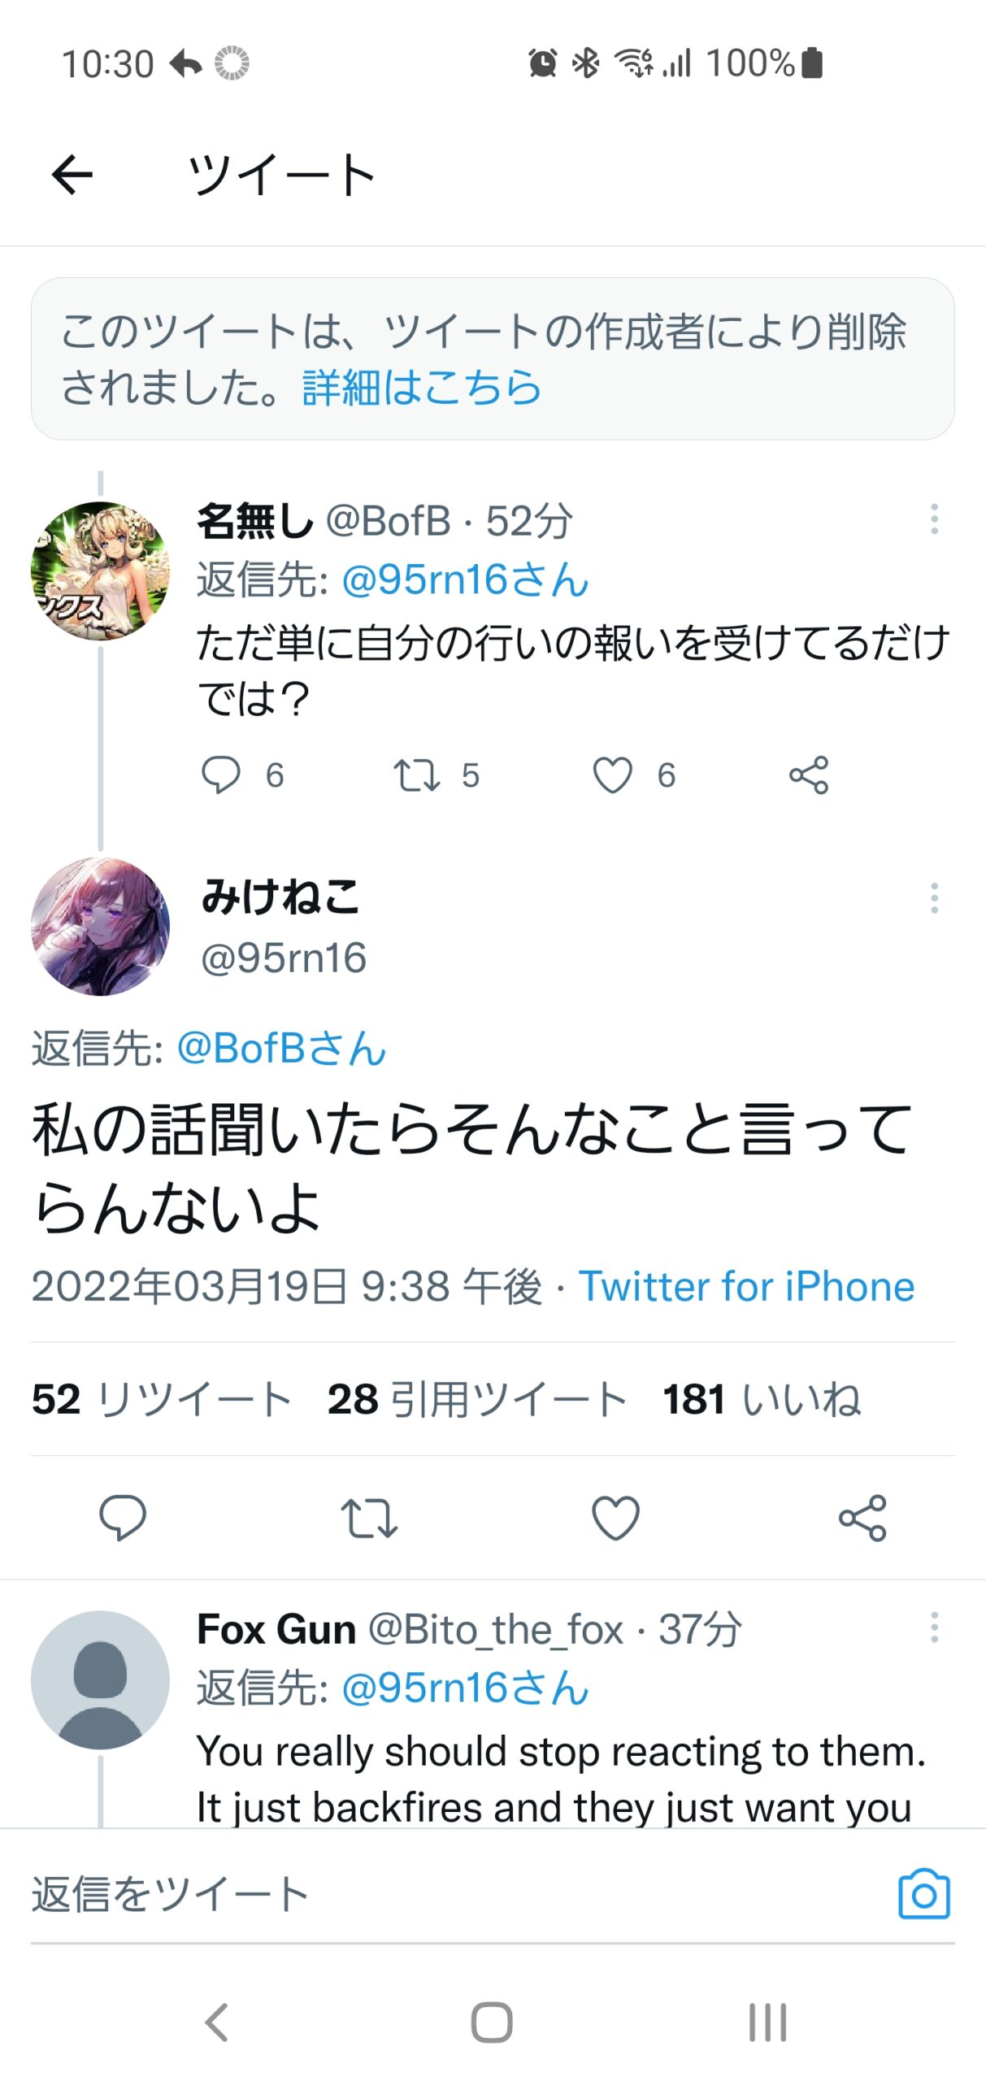This screenshot has width=986, height=2081.
Task: View the 52 リツイート list
Action: (162, 1399)
